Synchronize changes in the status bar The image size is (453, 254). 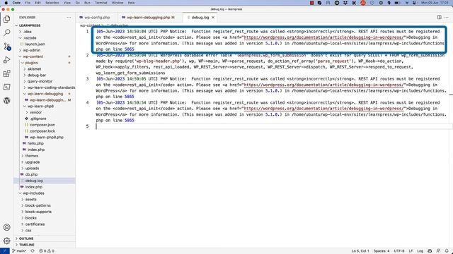coord(33,251)
